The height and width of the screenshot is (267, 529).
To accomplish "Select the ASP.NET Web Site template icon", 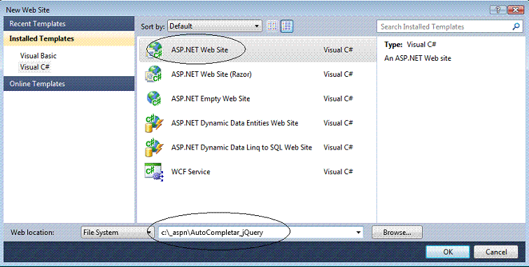I will click(x=154, y=50).
